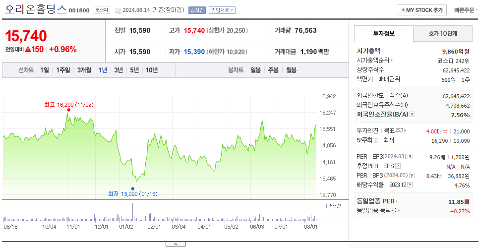Click the 4.76% dividend yield value
The width and height of the screenshot is (480, 248).
click(462, 186)
